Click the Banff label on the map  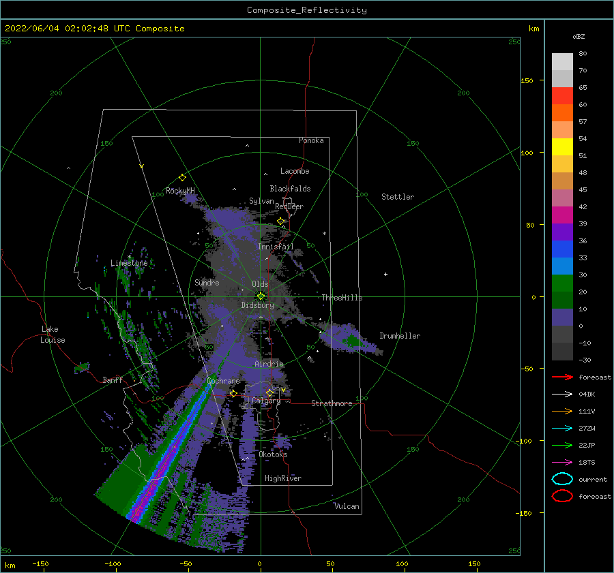point(113,380)
